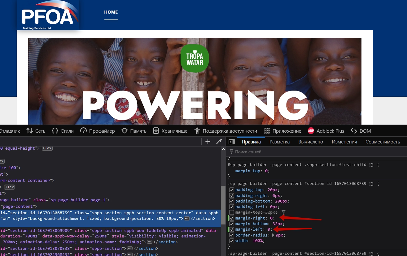Switch to the Разметка tab
The height and width of the screenshot is (256, 407).
point(279,142)
